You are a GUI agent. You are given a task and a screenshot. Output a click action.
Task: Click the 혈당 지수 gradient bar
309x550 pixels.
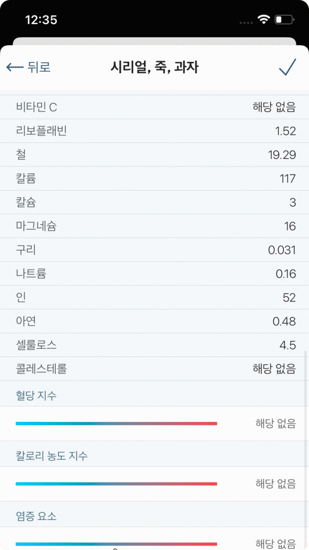coord(116,424)
